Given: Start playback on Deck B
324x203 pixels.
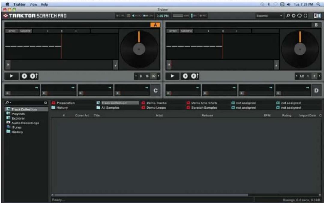Looking at the screenshot, I should click(172, 76).
